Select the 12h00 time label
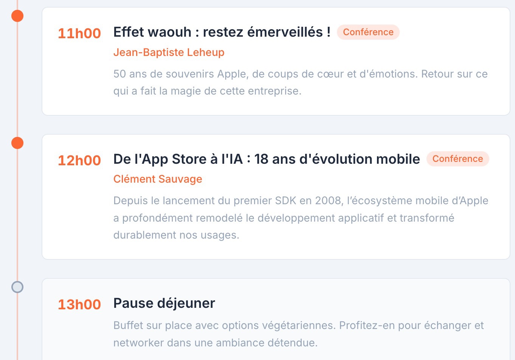This screenshot has height=360, width=515. [79, 160]
